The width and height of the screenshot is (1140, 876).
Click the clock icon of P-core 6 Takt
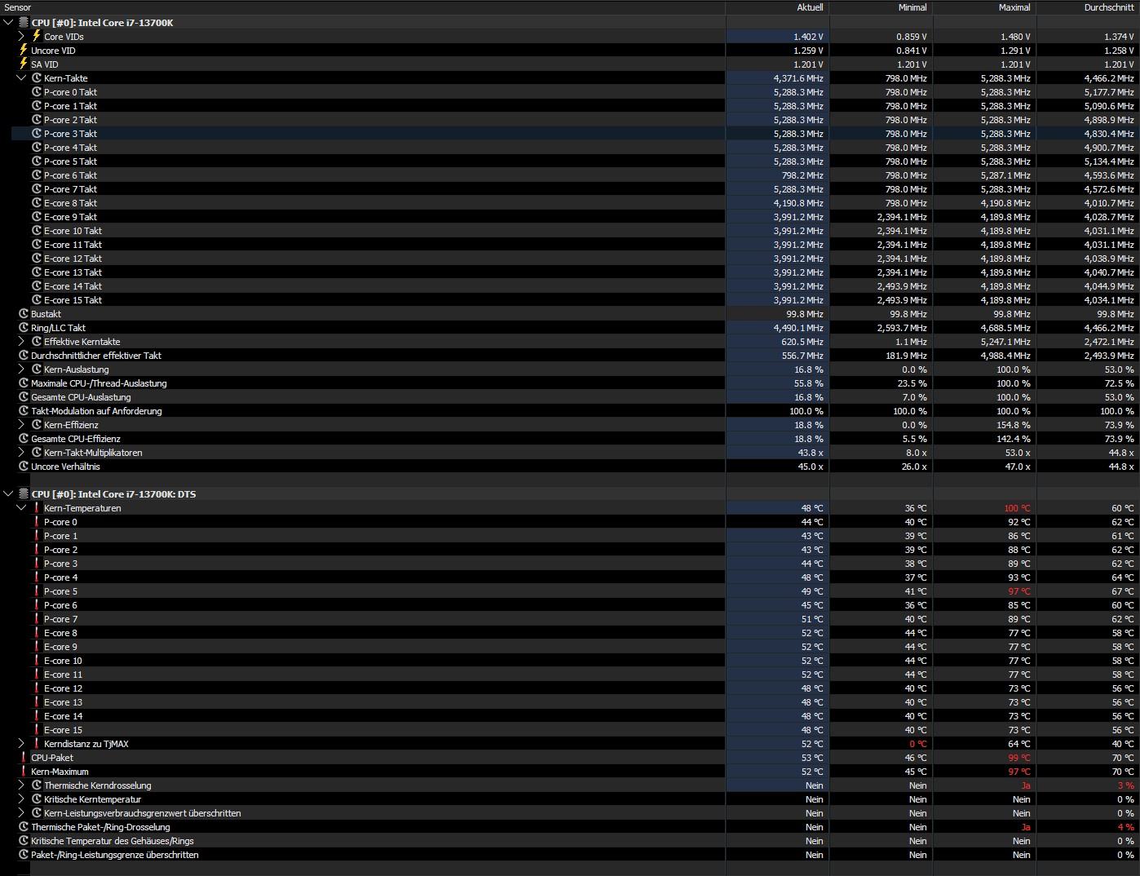coord(37,175)
